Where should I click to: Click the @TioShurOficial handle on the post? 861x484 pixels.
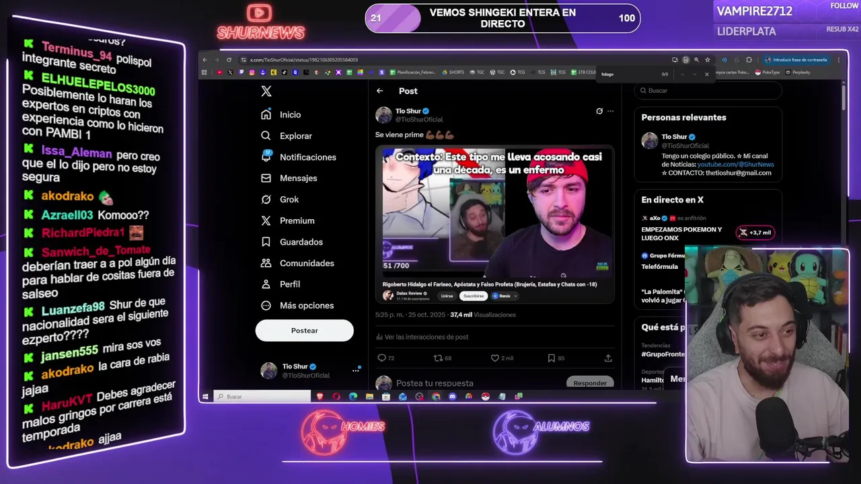pos(419,120)
